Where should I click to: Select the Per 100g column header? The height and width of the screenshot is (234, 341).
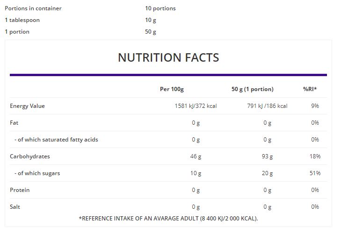click(x=172, y=89)
